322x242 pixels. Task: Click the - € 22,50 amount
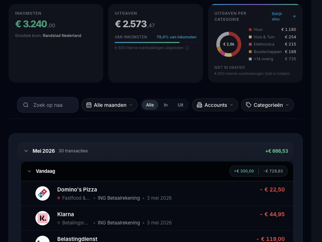(x=272, y=190)
